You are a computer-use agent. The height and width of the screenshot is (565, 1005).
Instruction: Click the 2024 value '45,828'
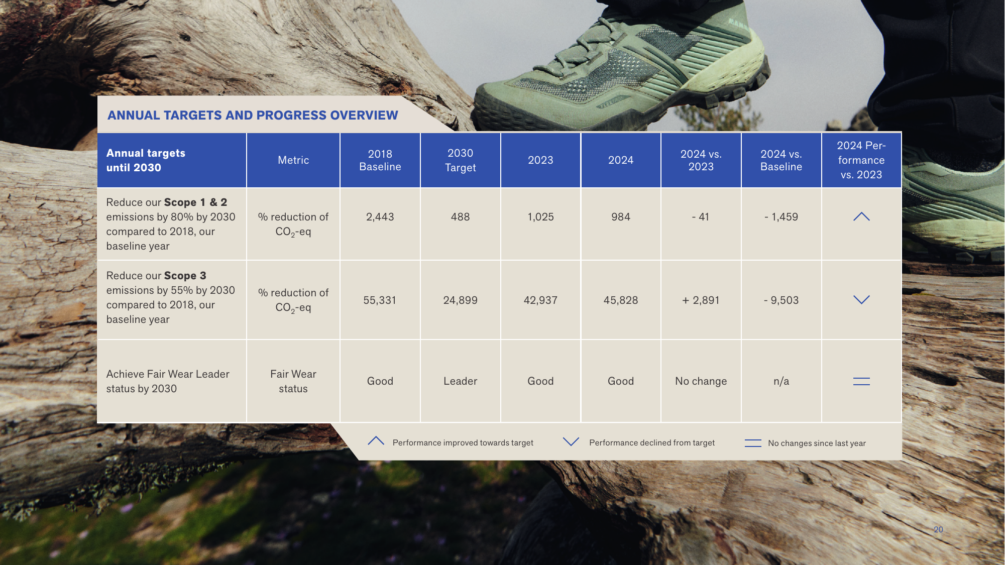[621, 300]
